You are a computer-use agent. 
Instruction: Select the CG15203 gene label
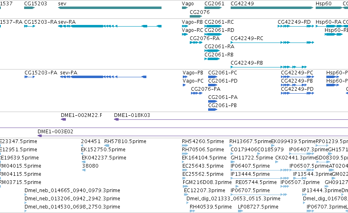coord(36,4)
